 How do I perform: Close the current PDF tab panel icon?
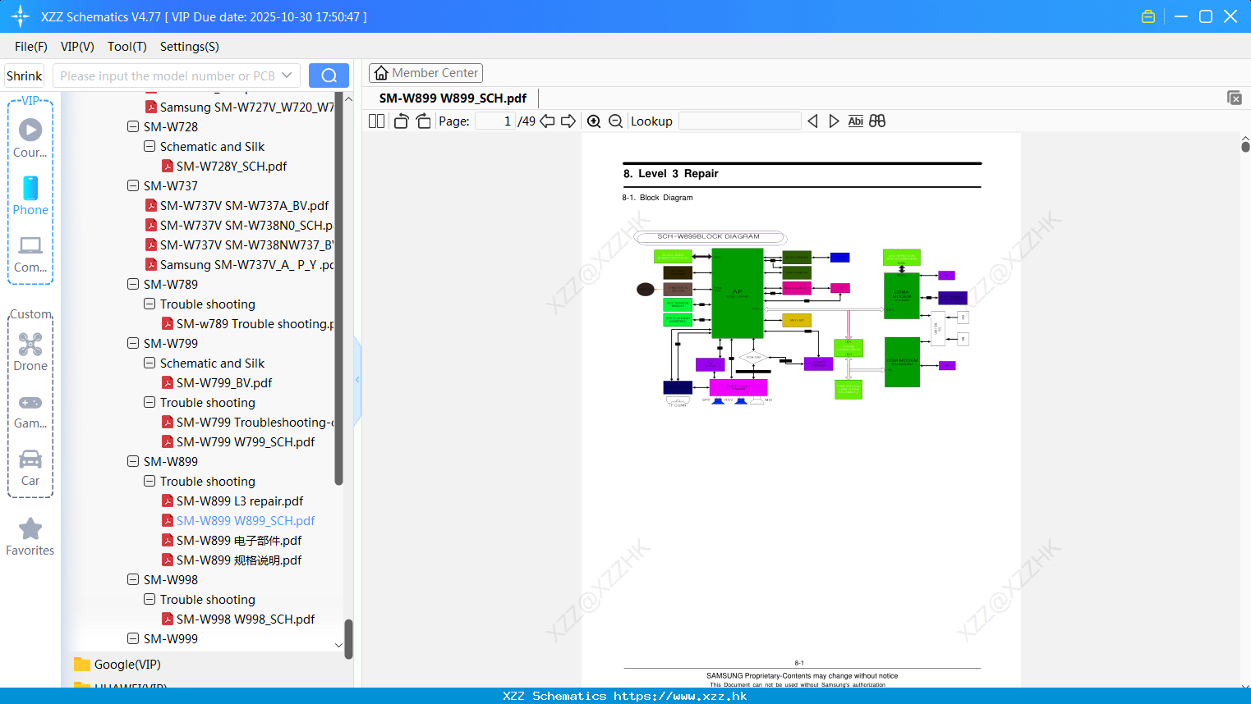(x=1235, y=98)
